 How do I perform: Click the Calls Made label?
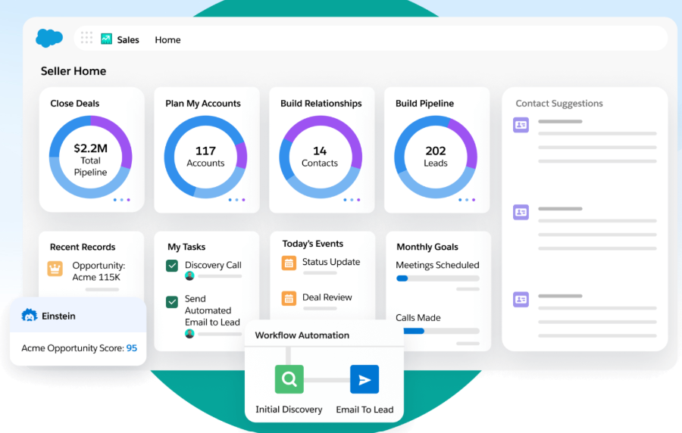pos(418,317)
